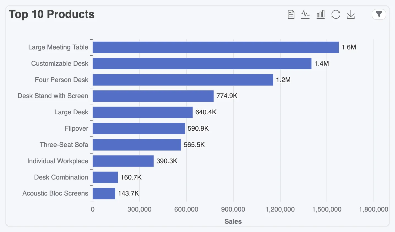Click the '900,000' axis tick label

(233, 210)
